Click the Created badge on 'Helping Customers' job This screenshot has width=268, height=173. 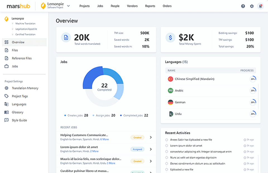(x=137, y=138)
